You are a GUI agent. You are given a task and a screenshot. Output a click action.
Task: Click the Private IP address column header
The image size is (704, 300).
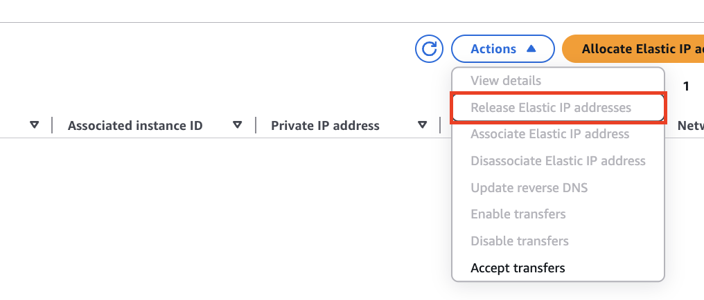(x=325, y=126)
